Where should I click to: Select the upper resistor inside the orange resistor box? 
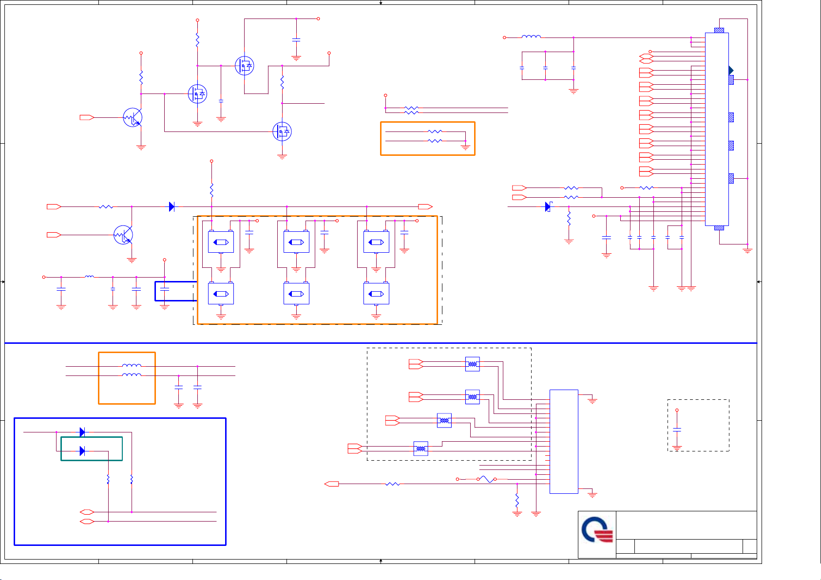point(435,131)
